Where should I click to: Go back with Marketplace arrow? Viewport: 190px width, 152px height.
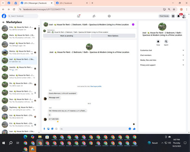coord(3,22)
